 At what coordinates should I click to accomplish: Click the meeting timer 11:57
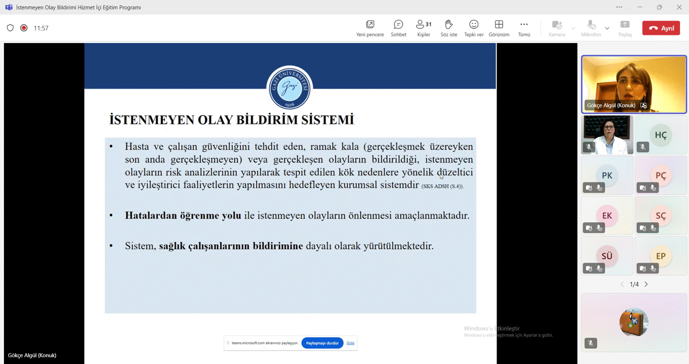[x=41, y=28]
